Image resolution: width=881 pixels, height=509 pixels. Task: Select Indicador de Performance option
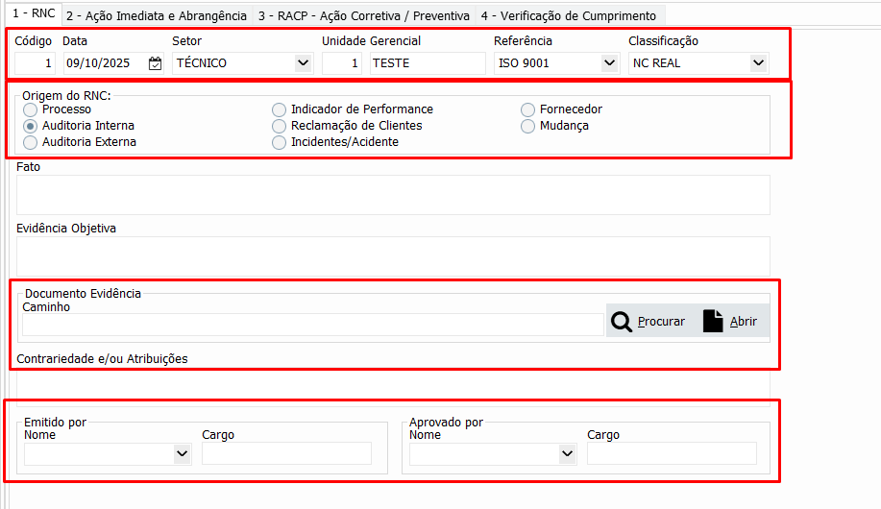pos(280,109)
